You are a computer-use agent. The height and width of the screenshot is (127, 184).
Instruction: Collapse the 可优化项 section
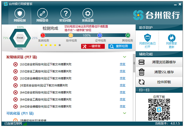click(125, 113)
